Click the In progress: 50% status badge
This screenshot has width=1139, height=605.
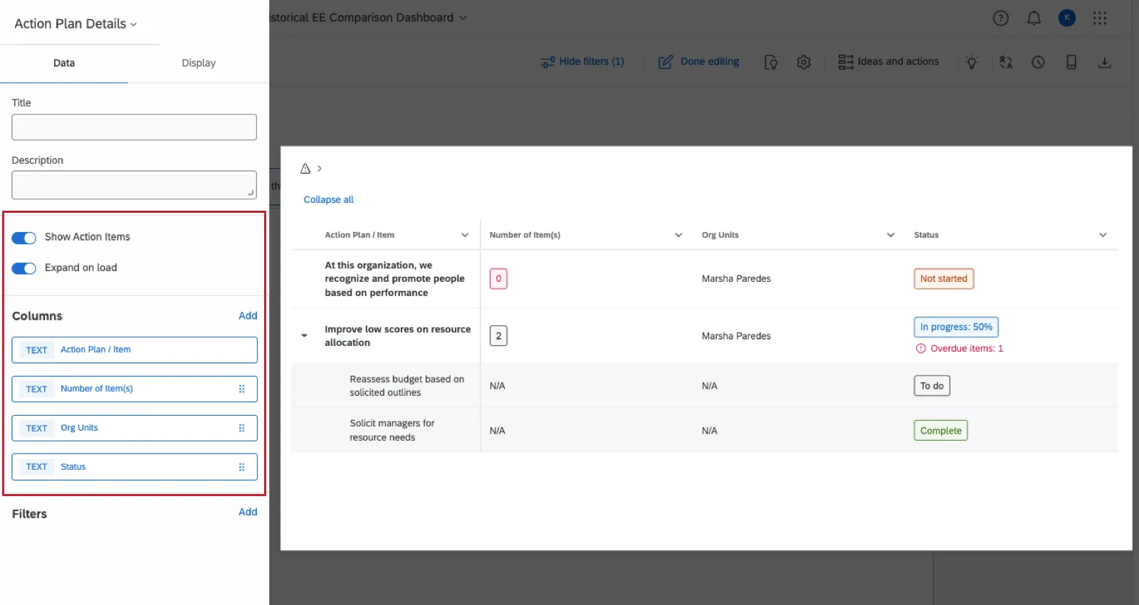pyautogui.click(x=956, y=327)
